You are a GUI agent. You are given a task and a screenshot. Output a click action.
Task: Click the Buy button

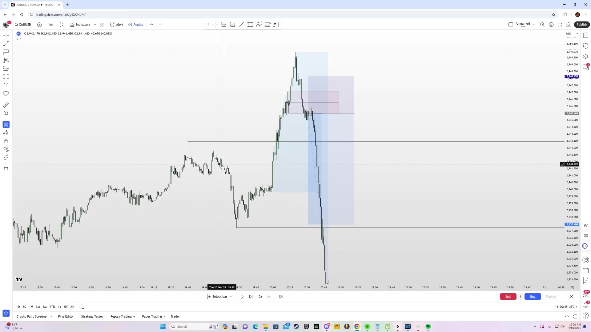coord(532,296)
